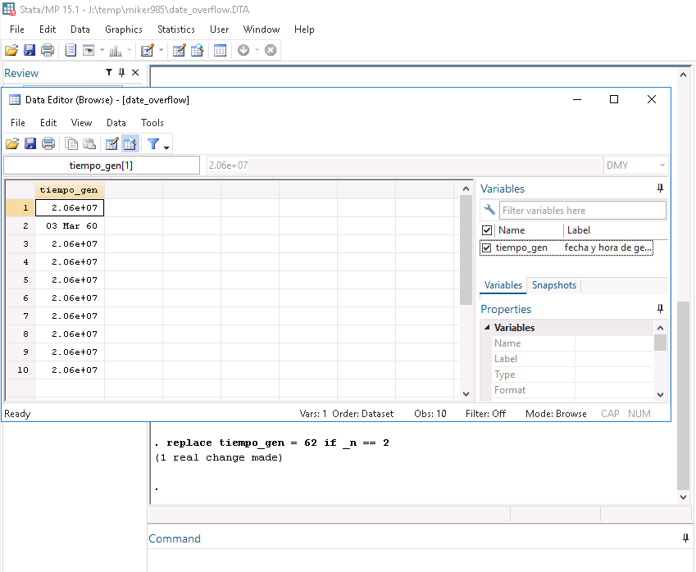Click the Filter observations funnel icon
Image resolution: width=696 pixels, height=572 pixels.
click(x=153, y=143)
